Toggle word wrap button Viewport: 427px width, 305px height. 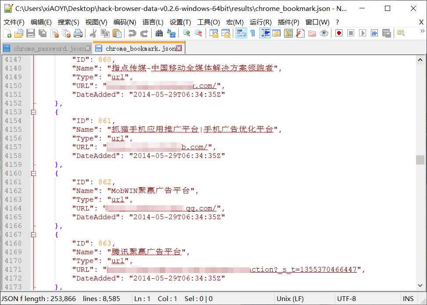[x=241, y=33]
